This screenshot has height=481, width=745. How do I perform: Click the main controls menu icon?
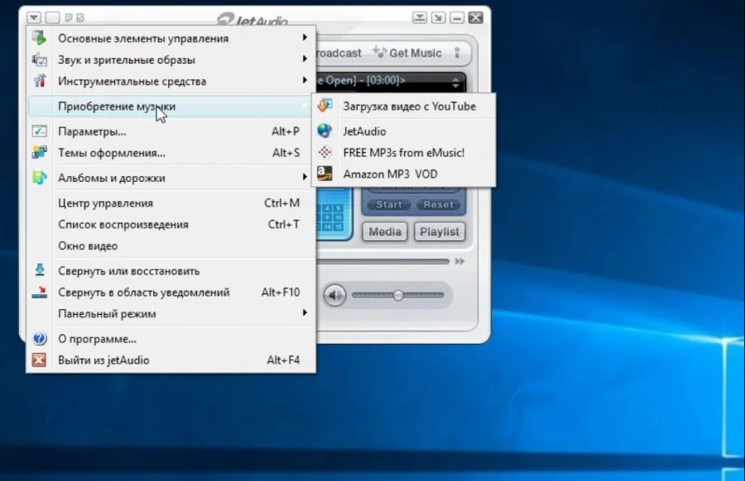point(40,37)
